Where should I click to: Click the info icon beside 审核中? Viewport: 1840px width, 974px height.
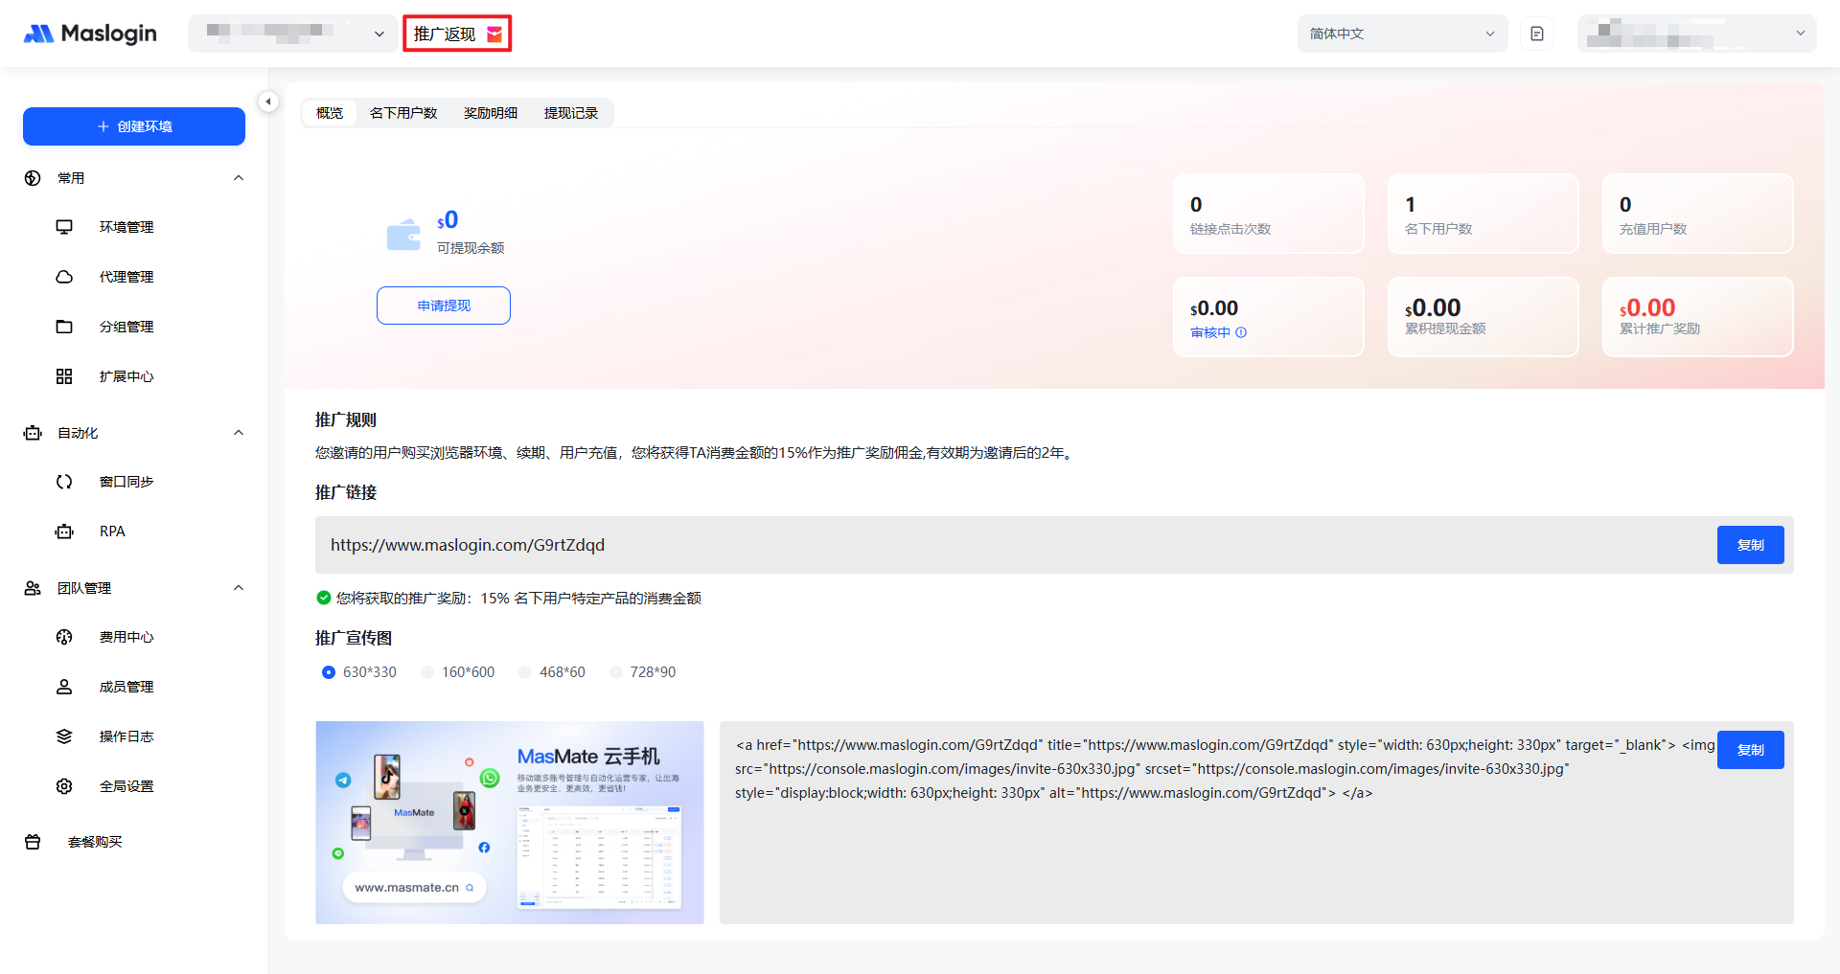(1241, 332)
